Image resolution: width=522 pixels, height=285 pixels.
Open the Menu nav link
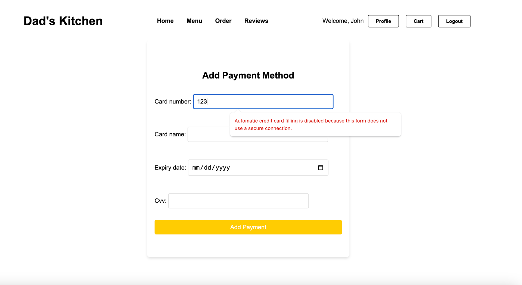[194, 21]
